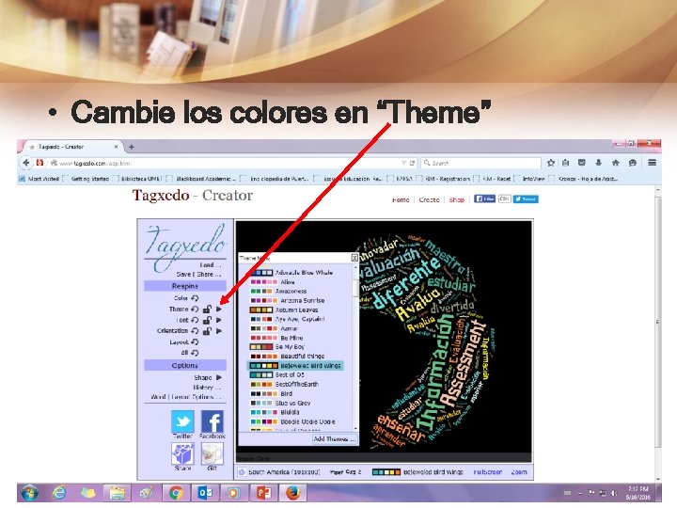The image size is (677, 508).
Task: Close the Theme Menu popup
Action: pos(354,258)
